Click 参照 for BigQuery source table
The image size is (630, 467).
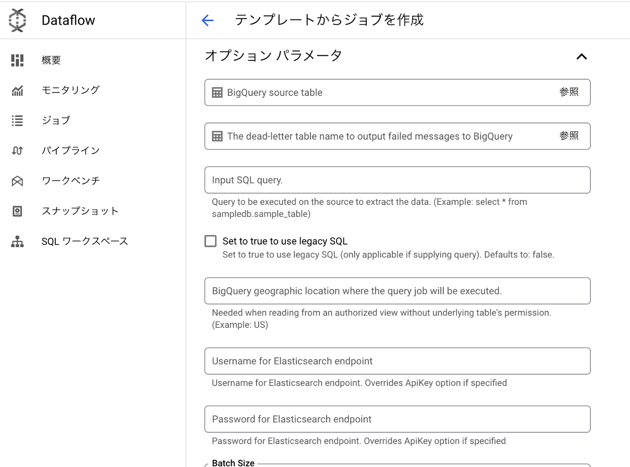(x=569, y=92)
